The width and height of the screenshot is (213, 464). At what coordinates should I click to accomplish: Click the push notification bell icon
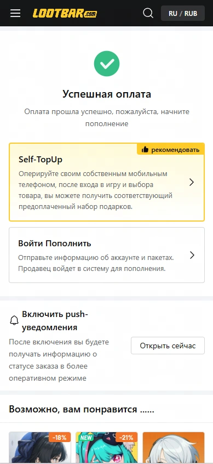(x=14, y=320)
